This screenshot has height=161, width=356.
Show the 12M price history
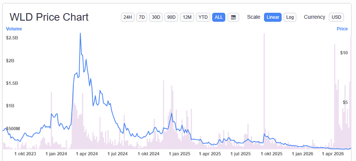coord(187,17)
